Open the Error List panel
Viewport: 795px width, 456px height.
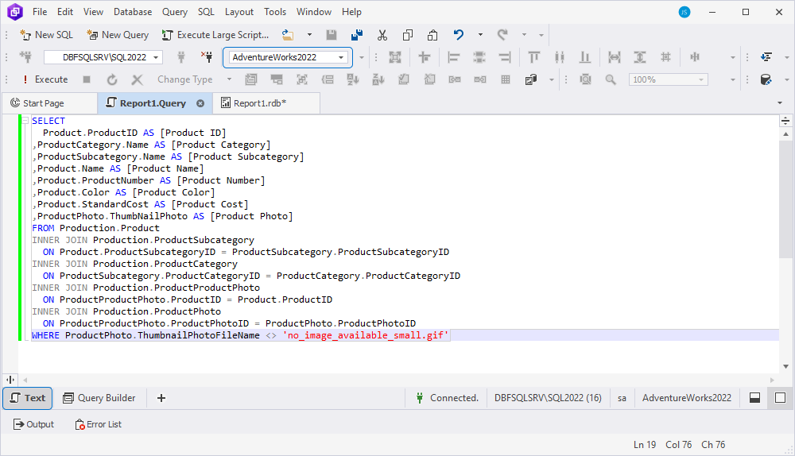tap(99, 424)
